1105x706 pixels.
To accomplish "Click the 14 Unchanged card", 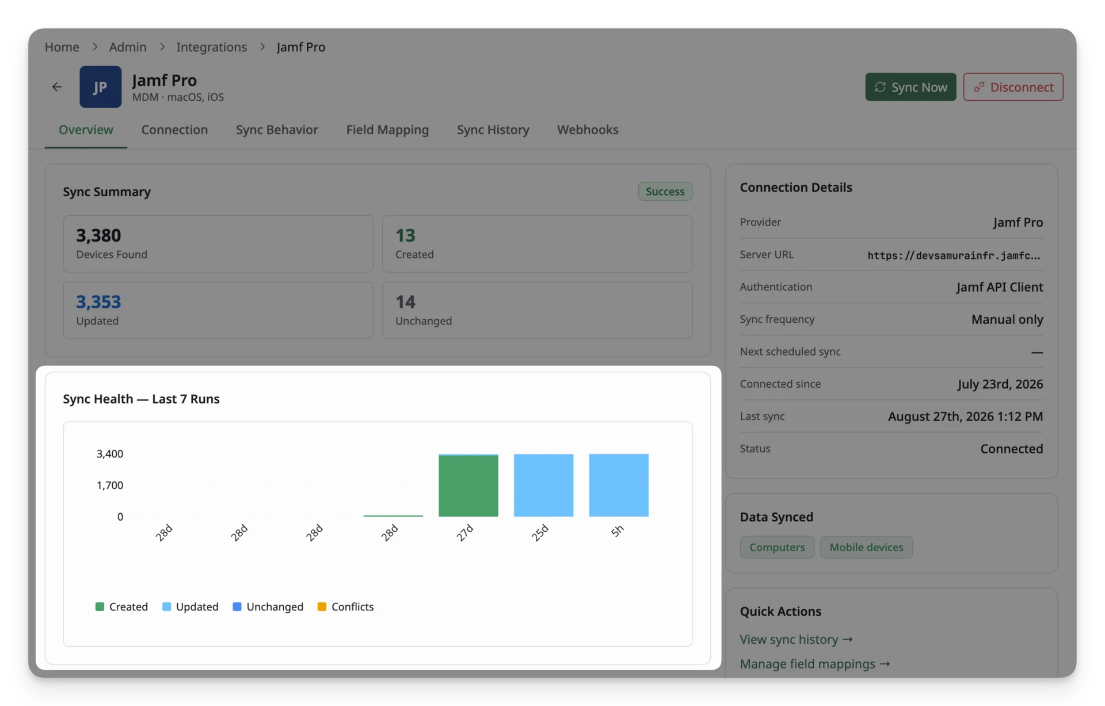I will coord(537,310).
